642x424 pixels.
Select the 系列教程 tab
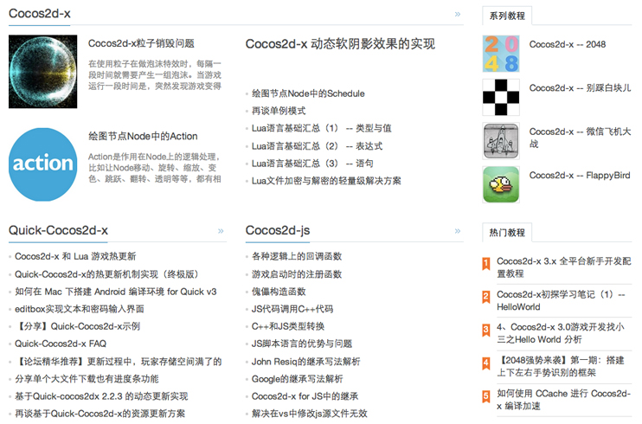click(x=507, y=16)
